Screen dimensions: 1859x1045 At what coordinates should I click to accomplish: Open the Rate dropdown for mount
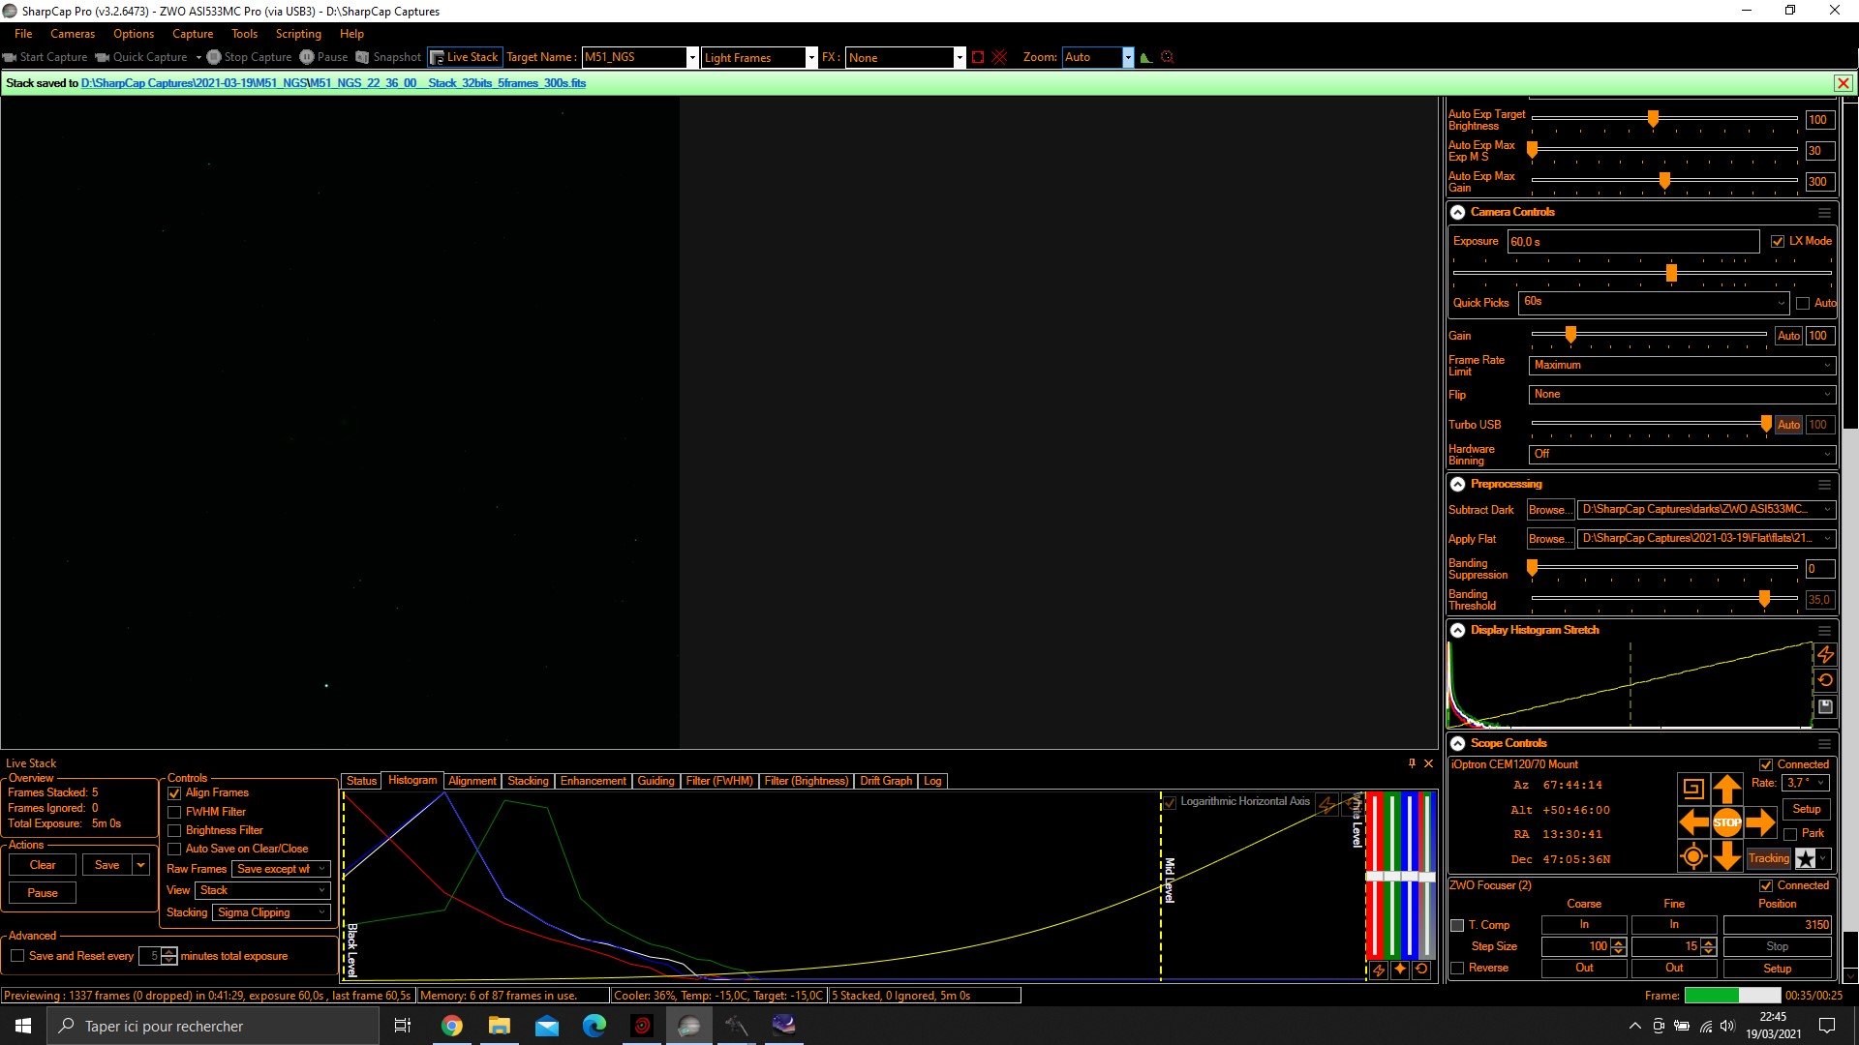click(1806, 783)
